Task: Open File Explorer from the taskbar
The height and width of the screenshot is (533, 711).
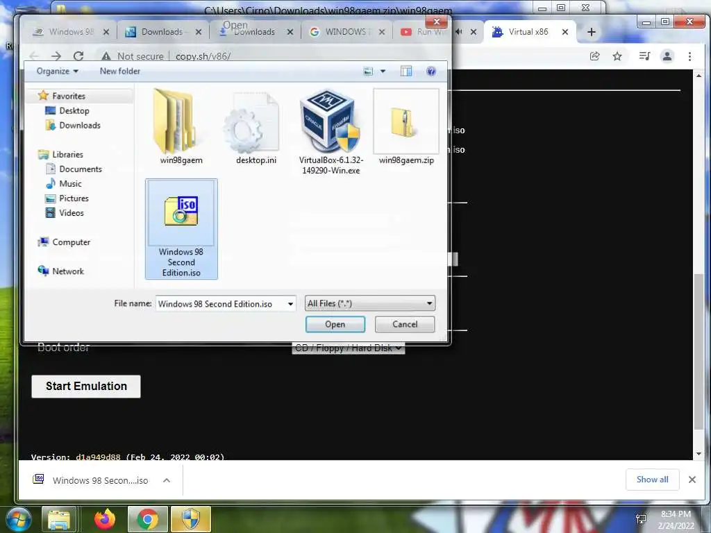Action: pos(59,520)
